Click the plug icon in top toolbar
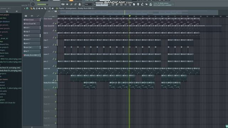 (x=138, y=5)
